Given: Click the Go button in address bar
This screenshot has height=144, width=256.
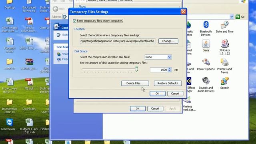Looking at the screenshot, I should [240, 17].
